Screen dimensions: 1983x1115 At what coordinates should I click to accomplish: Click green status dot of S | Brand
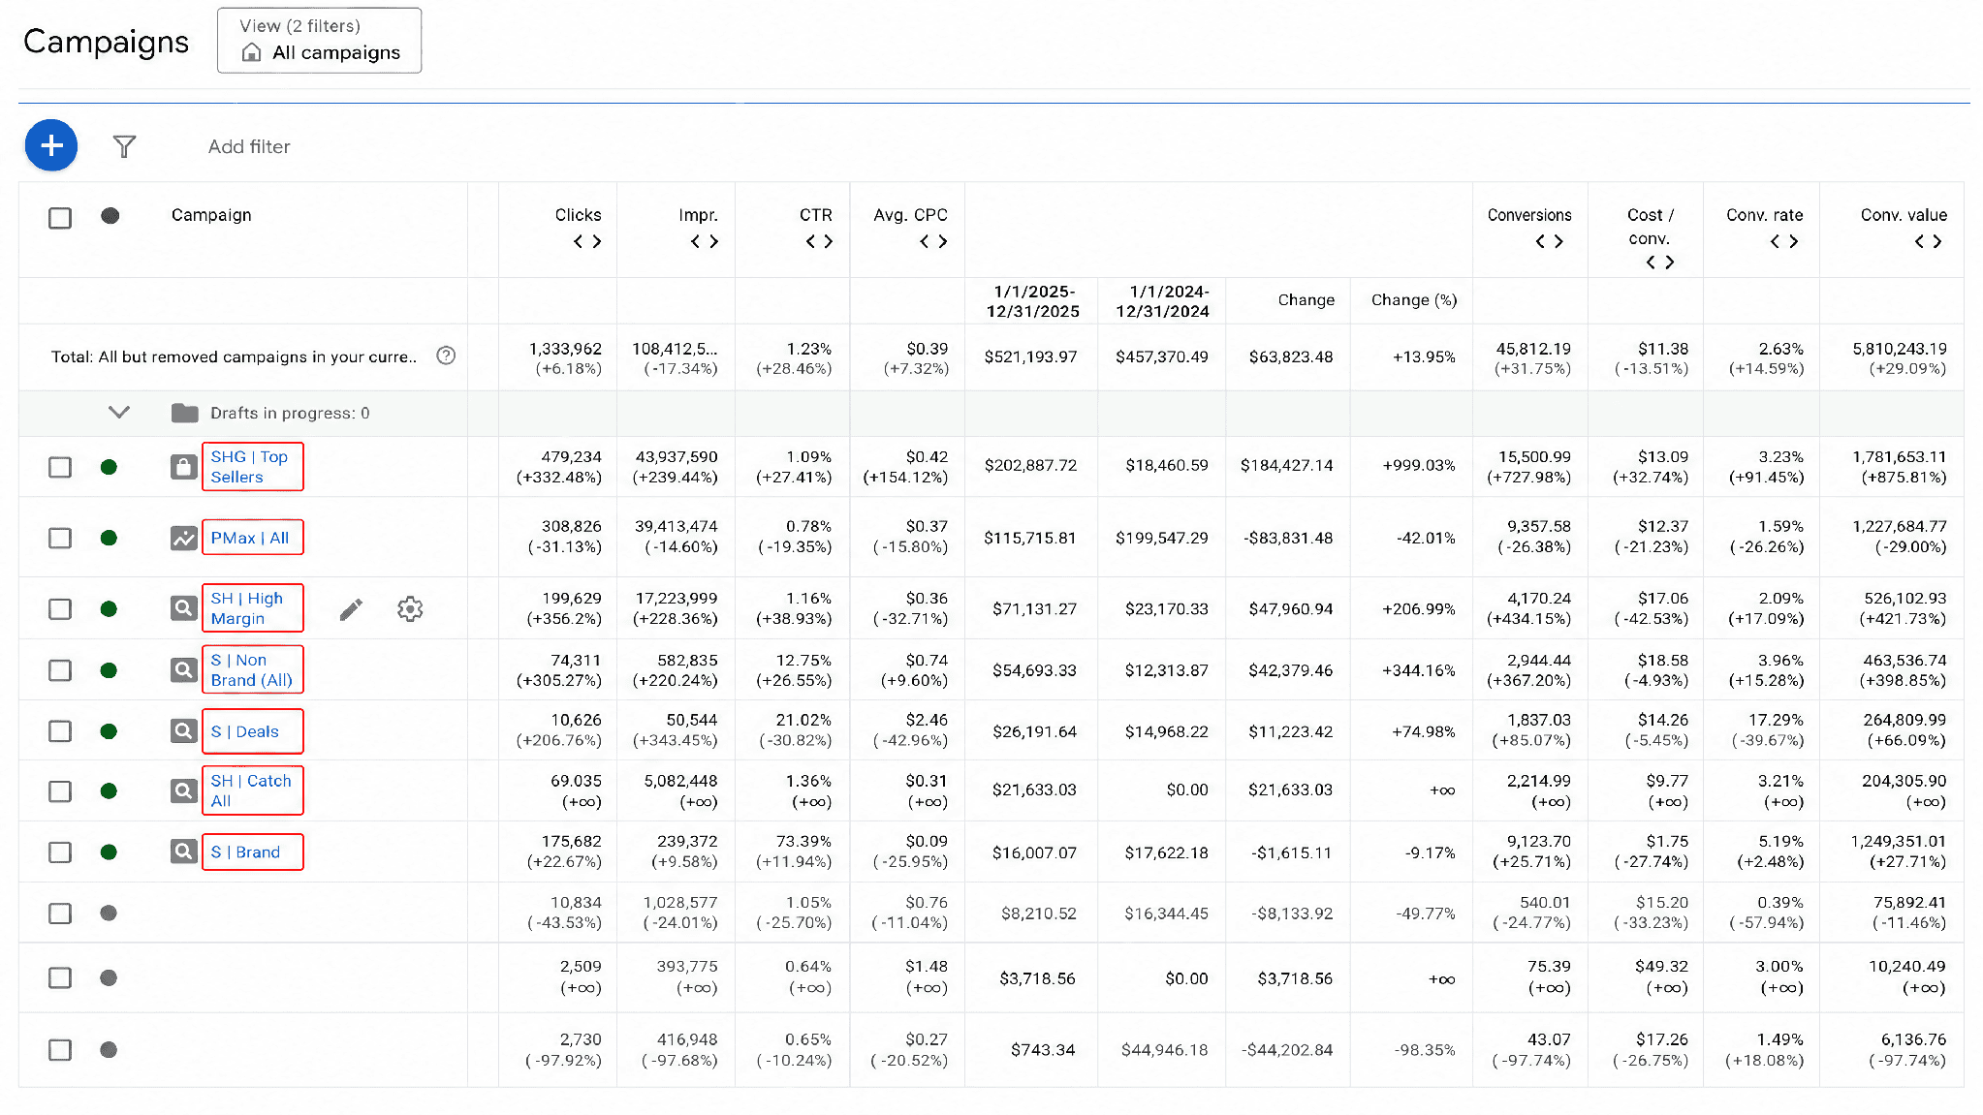[109, 852]
